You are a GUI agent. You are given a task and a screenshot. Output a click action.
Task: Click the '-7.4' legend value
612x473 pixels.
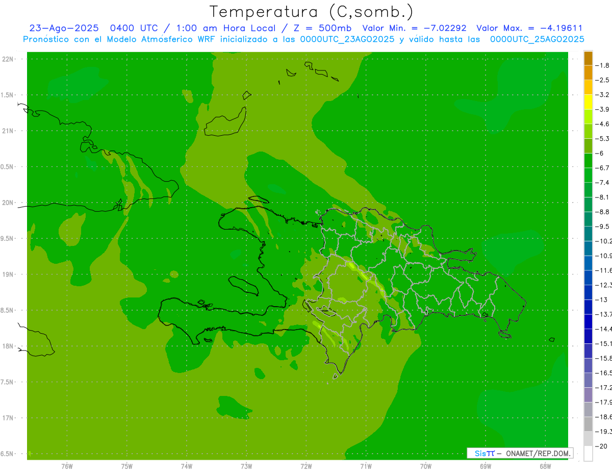click(602, 182)
